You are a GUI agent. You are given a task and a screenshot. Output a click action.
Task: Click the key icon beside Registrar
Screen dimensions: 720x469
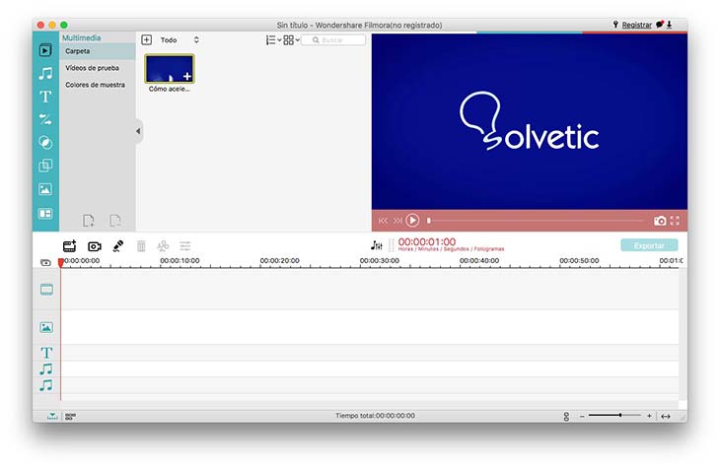[615, 25]
